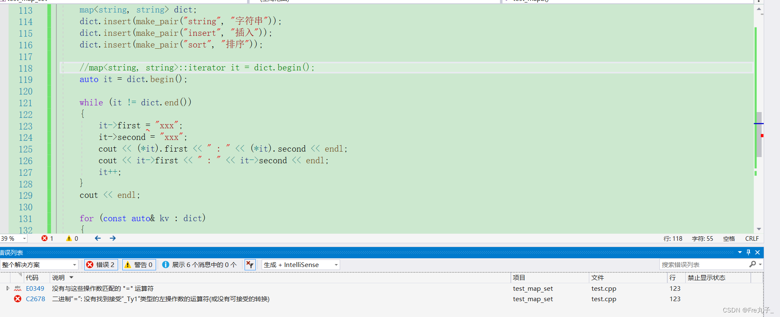The image size is (780, 317).
Task: Toggle the Messages filter showing 0 of 6
Action: pyautogui.click(x=199, y=265)
